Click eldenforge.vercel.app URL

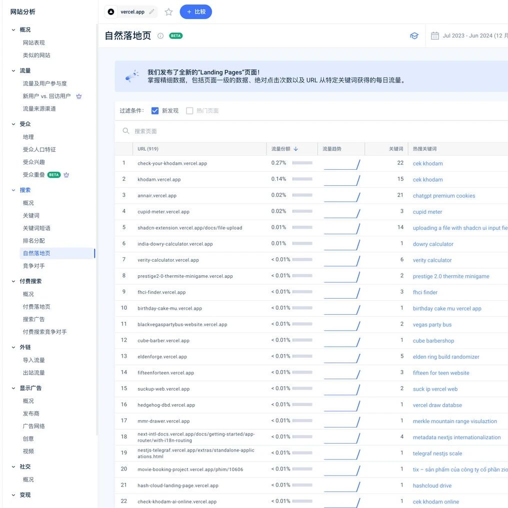(162, 357)
